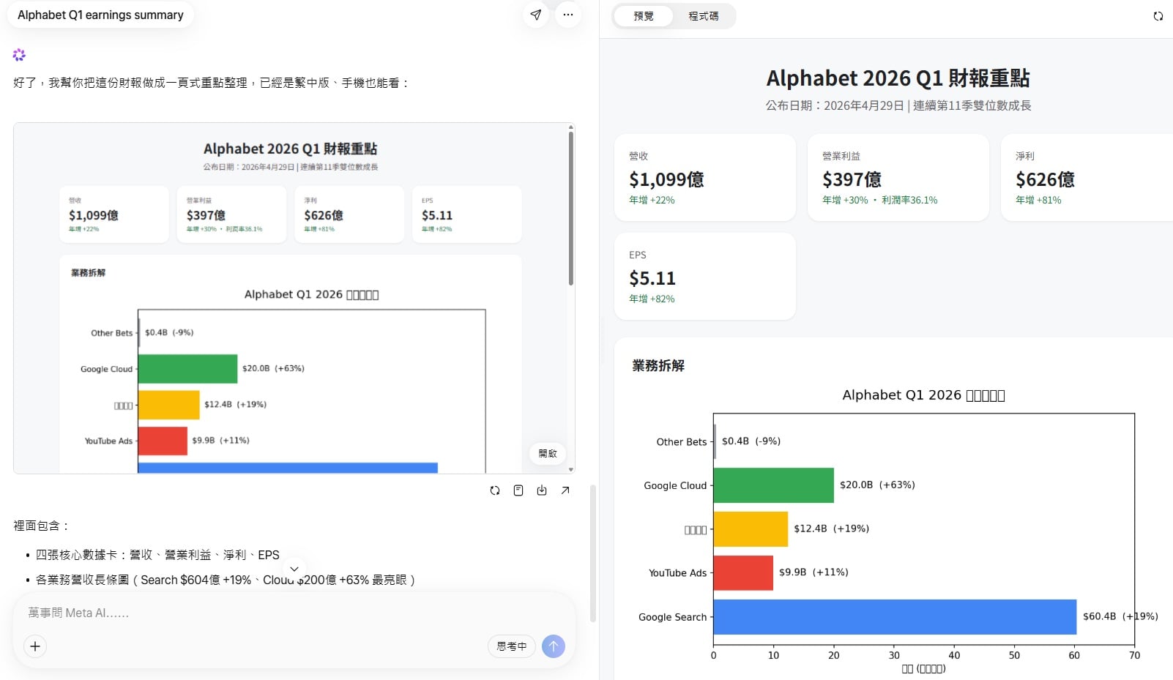The height and width of the screenshot is (680, 1173).
Task: Click the small $5.11 card in chat artifact
Action: click(467, 214)
